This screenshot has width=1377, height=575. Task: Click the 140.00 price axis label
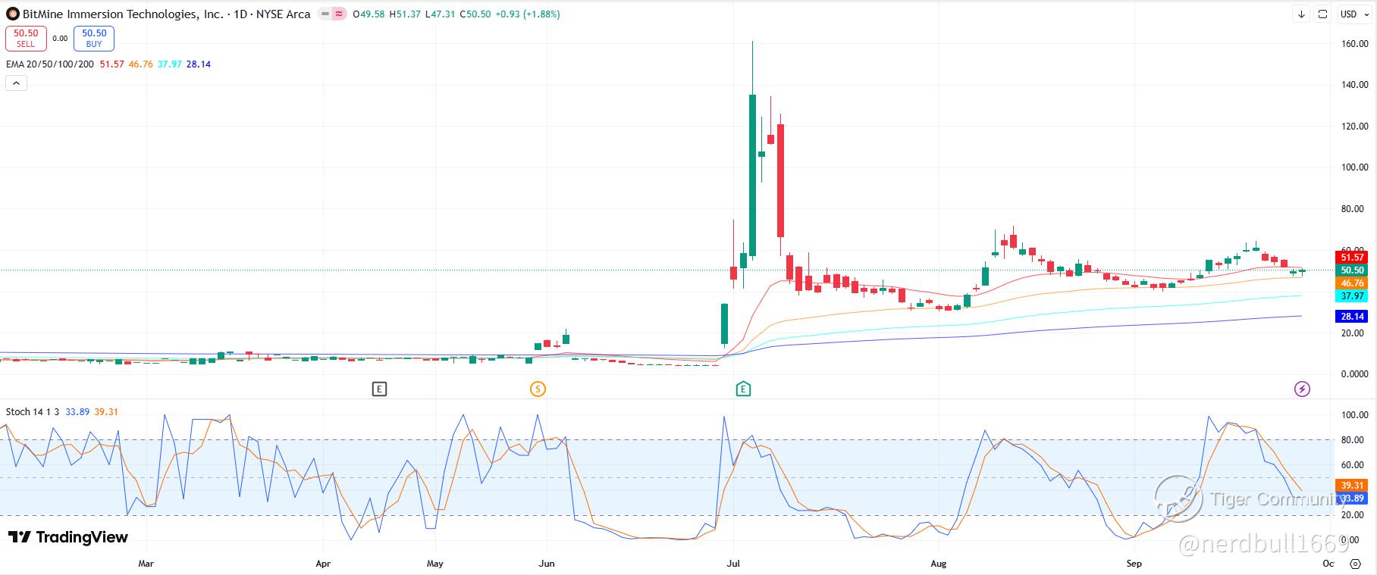[x=1354, y=85]
